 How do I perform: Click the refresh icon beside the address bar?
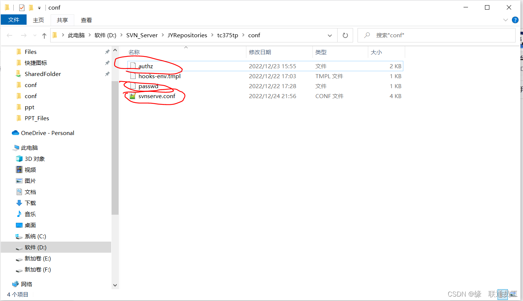[x=345, y=35]
